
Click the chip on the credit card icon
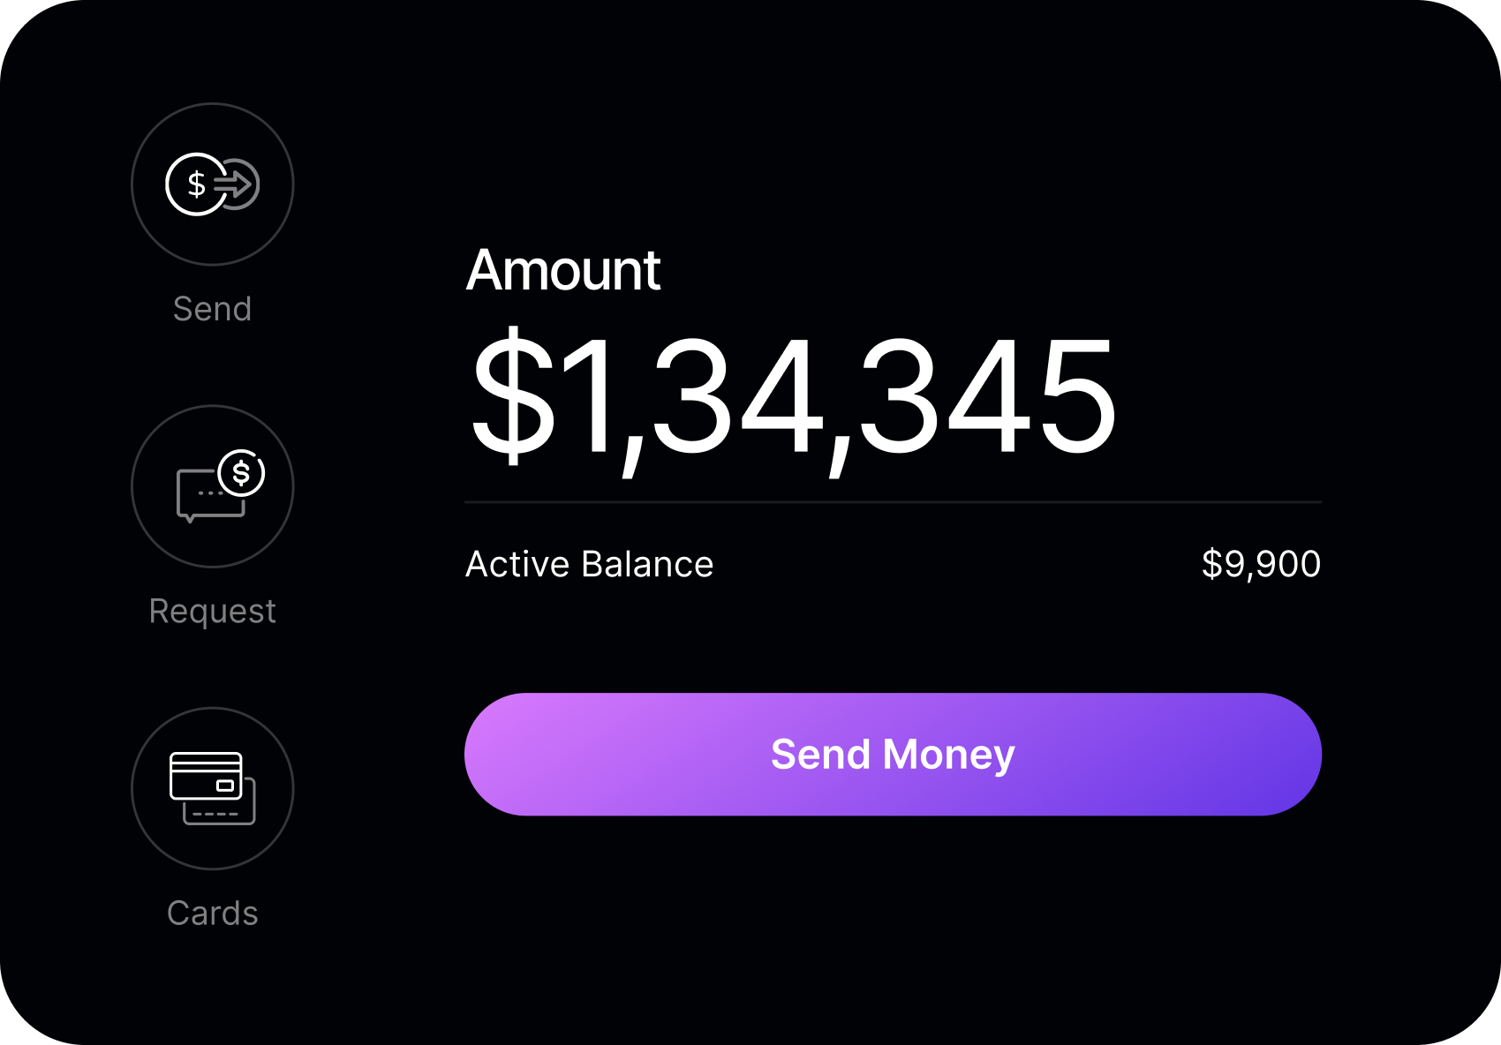[225, 785]
